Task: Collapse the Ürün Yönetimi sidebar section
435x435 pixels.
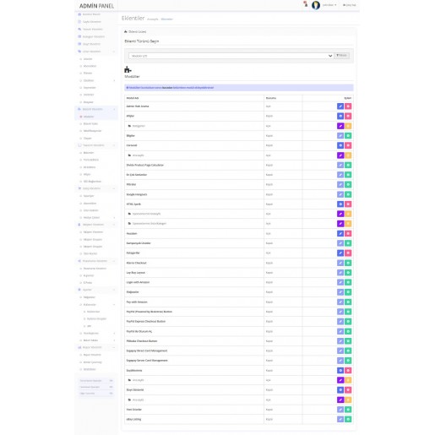Action: [96, 52]
